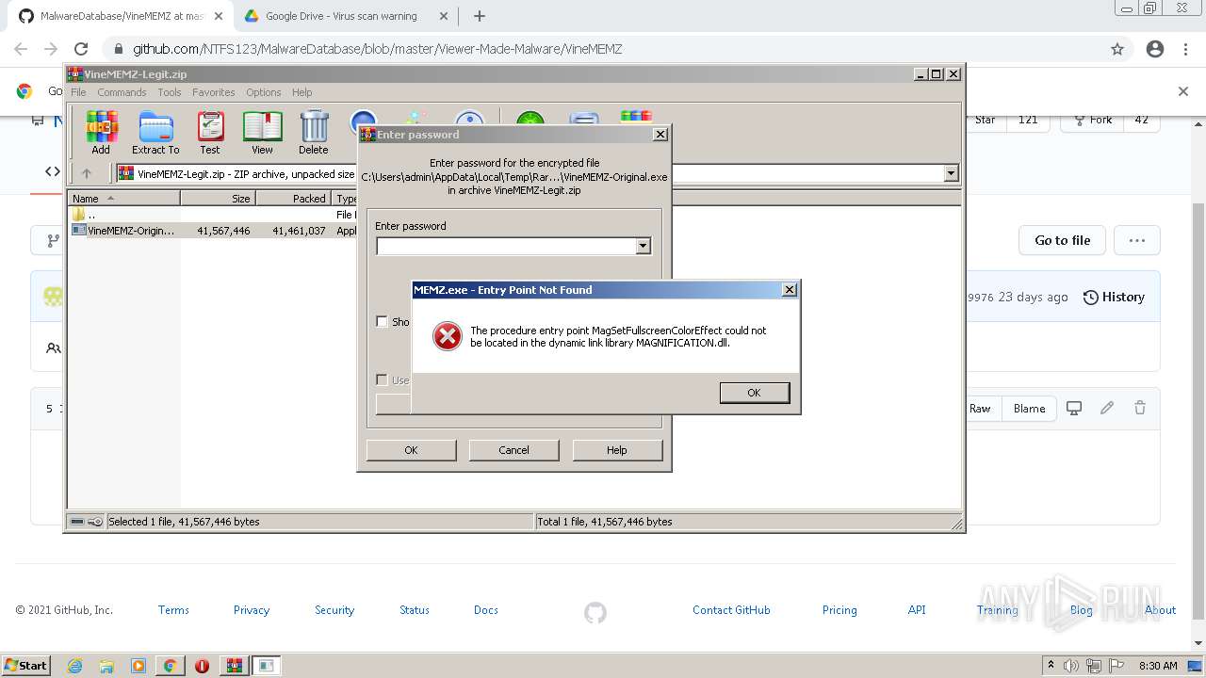Image resolution: width=1206 pixels, height=678 pixels.
Task: Click OK in the Enter password dialog
Action: tap(411, 450)
